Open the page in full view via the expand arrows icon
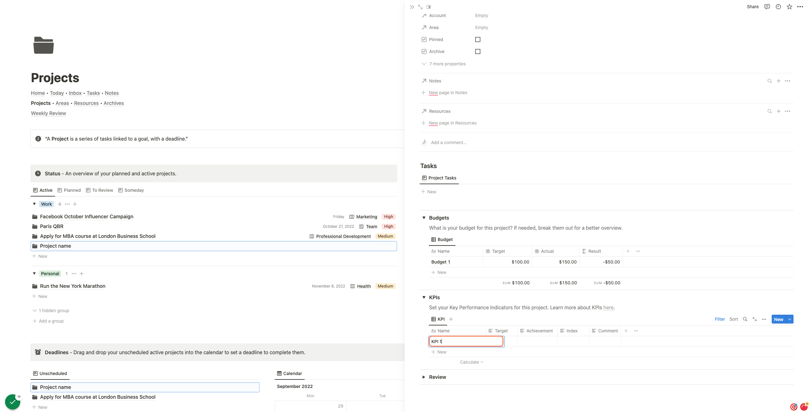 click(420, 7)
